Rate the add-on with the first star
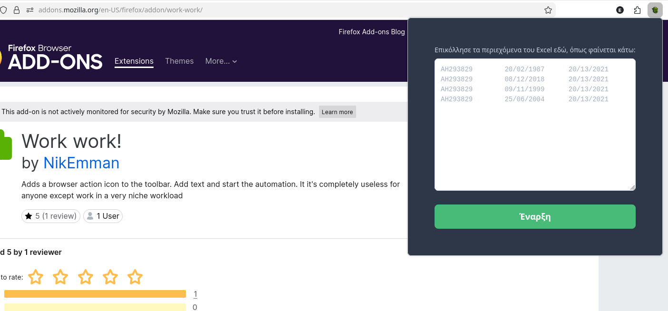The width and height of the screenshot is (668, 311). 36,277
